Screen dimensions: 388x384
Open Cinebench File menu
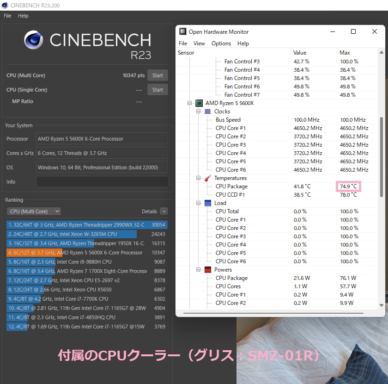pos(7,16)
